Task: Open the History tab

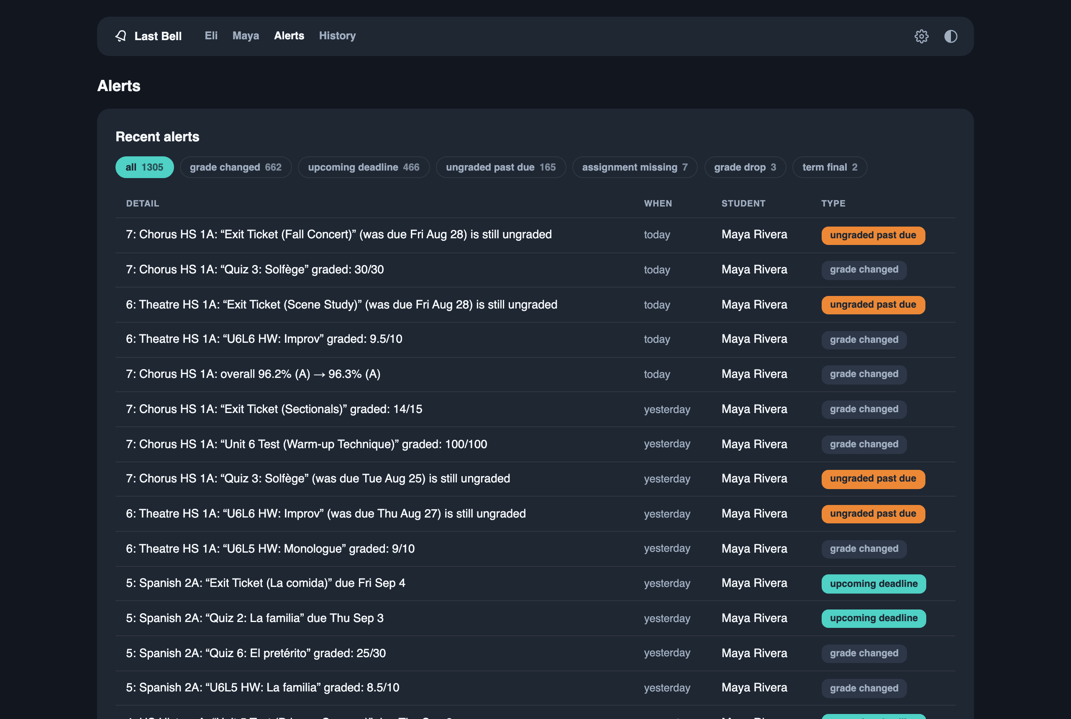Action: tap(337, 36)
